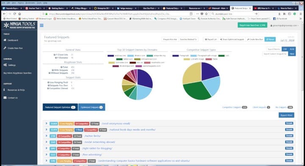Image resolution: width=305 pixels, height=166 pixels.
Task: Expand the /national-book-days-weeks-and-months/ row
Action: coord(46,130)
